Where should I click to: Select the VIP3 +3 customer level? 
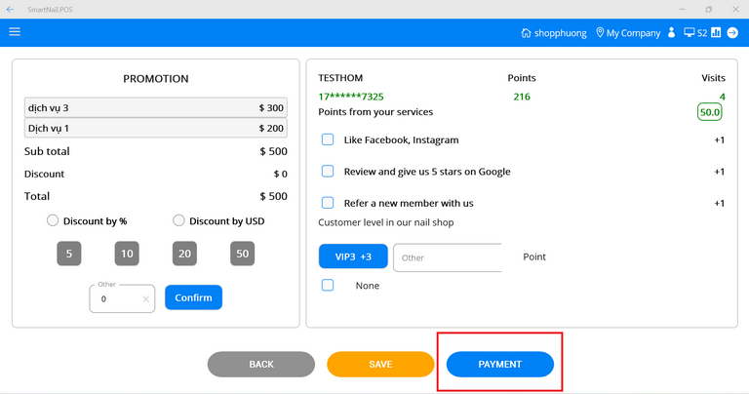[353, 257]
